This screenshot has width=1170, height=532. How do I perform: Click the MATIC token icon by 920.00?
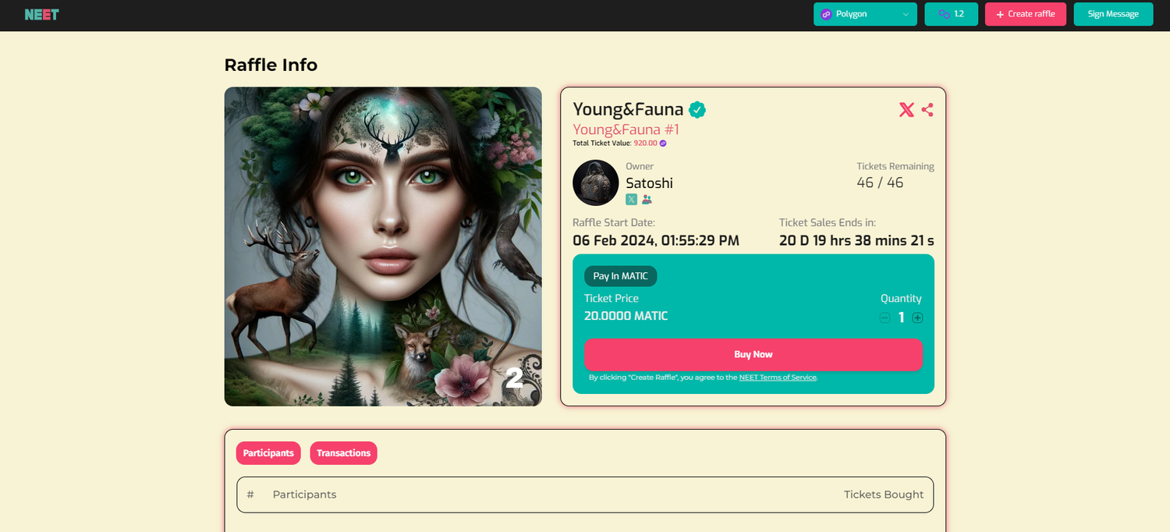(x=663, y=144)
